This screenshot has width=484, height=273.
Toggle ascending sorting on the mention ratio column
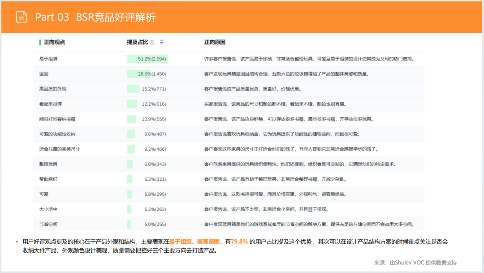tap(161, 40)
